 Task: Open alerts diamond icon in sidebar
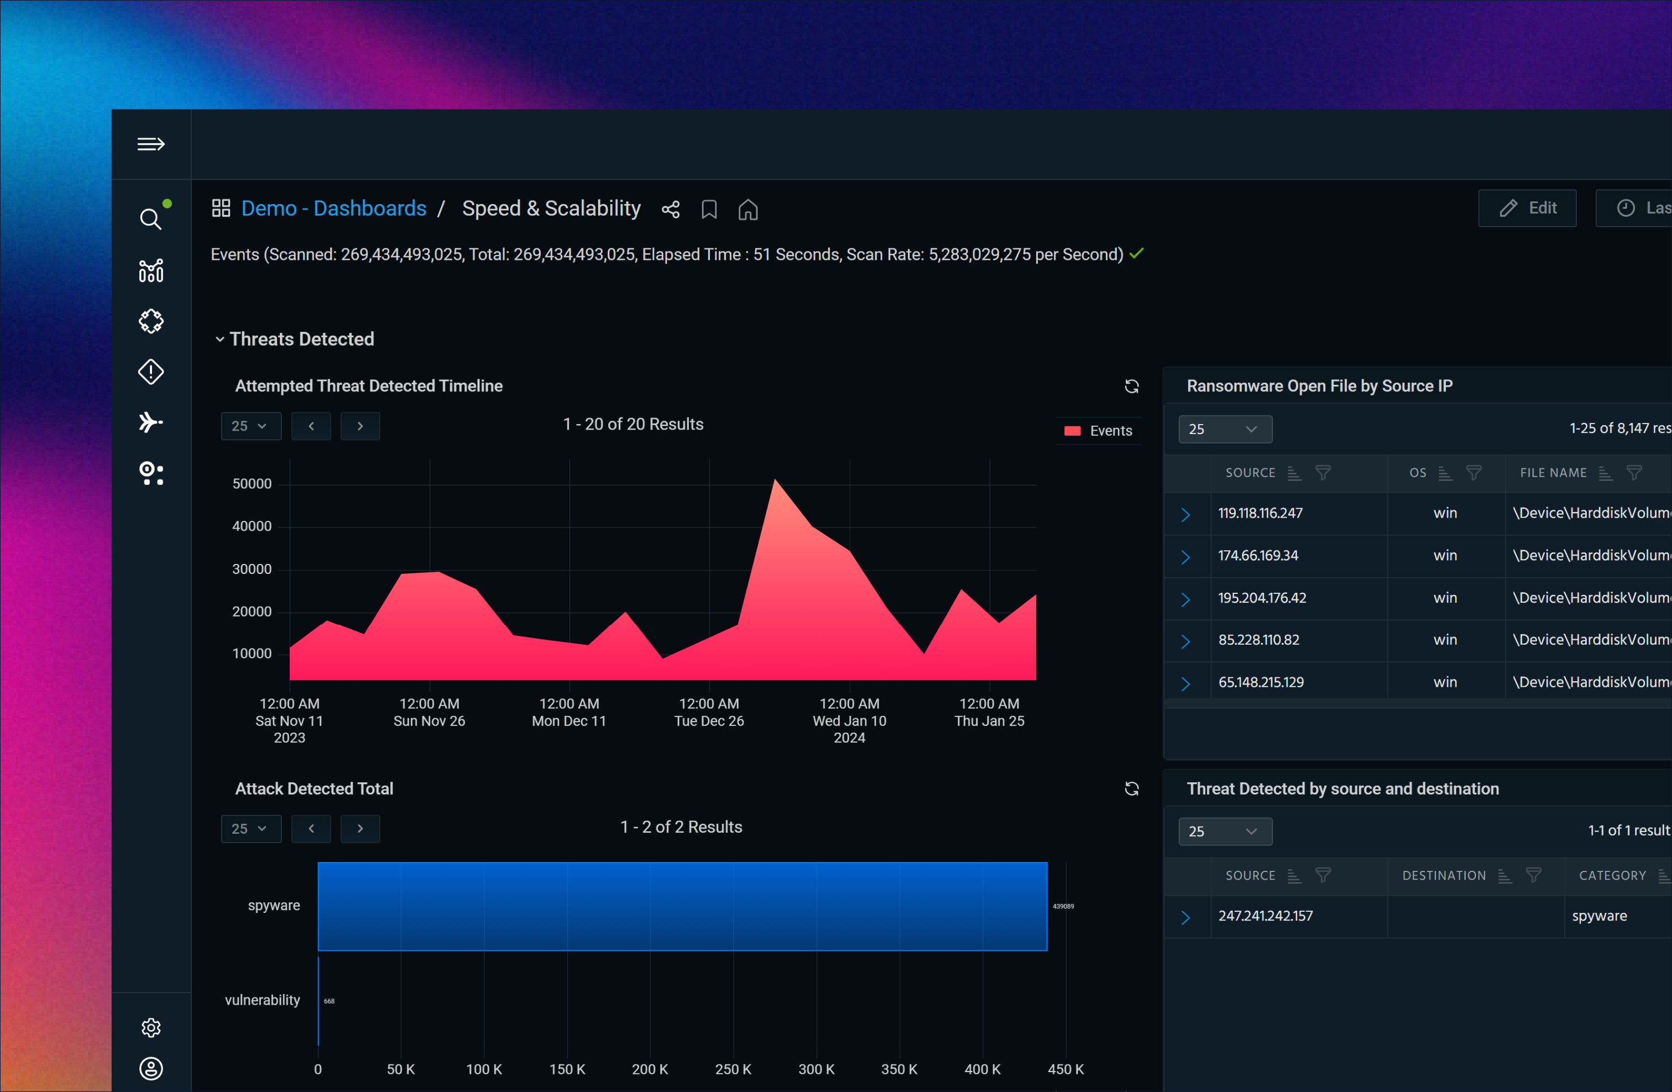(150, 372)
